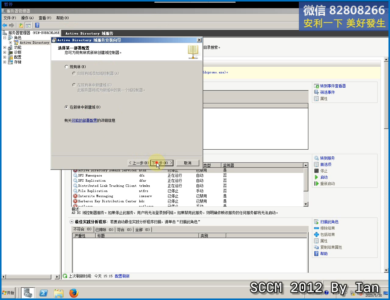Click services list scrollbar up arrow
The width and height of the screenshot is (390, 300).
(x=306, y=165)
